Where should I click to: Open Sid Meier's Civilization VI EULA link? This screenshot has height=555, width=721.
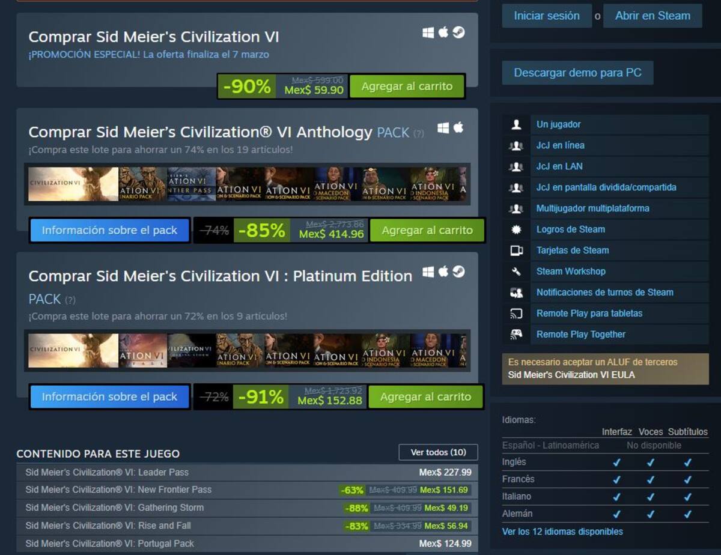571,375
